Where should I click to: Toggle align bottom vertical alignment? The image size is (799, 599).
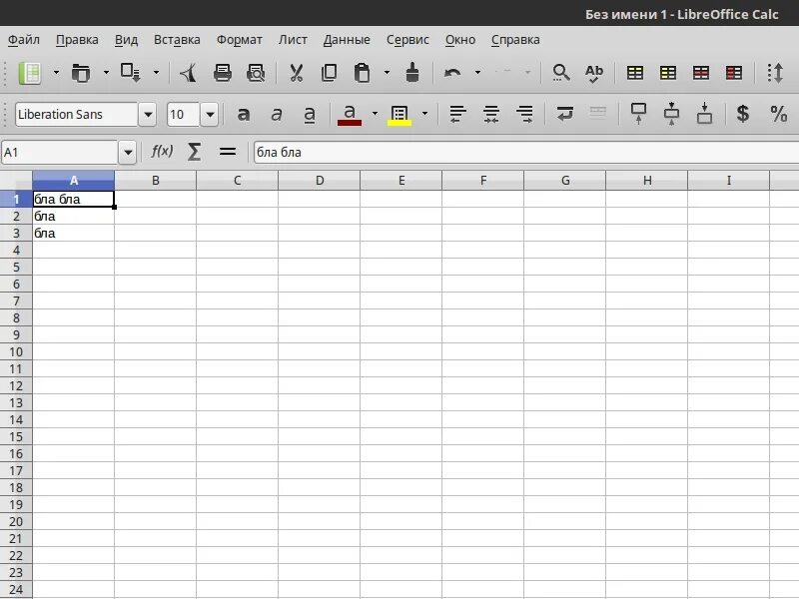click(x=705, y=114)
